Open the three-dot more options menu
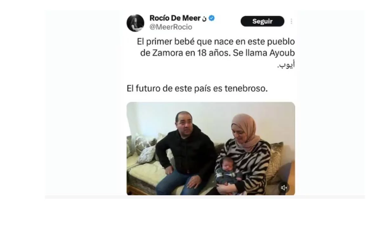The width and height of the screenshot is (382, 239). (x=291, y=21)
